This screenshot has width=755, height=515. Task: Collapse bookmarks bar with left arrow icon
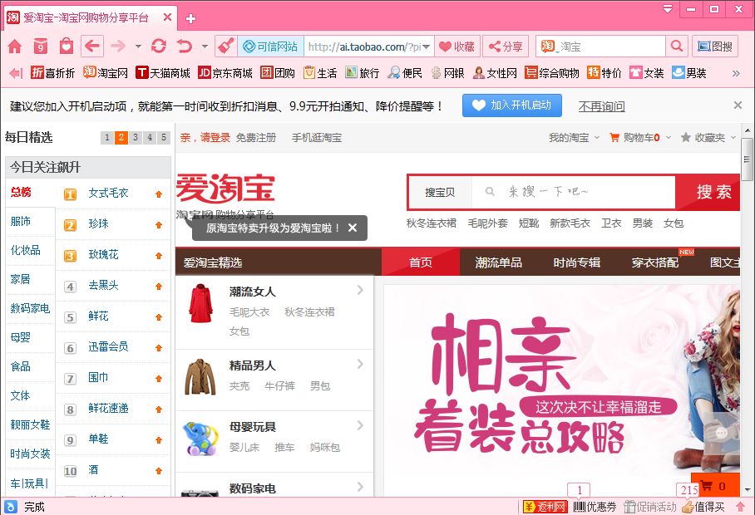[16, 73]
